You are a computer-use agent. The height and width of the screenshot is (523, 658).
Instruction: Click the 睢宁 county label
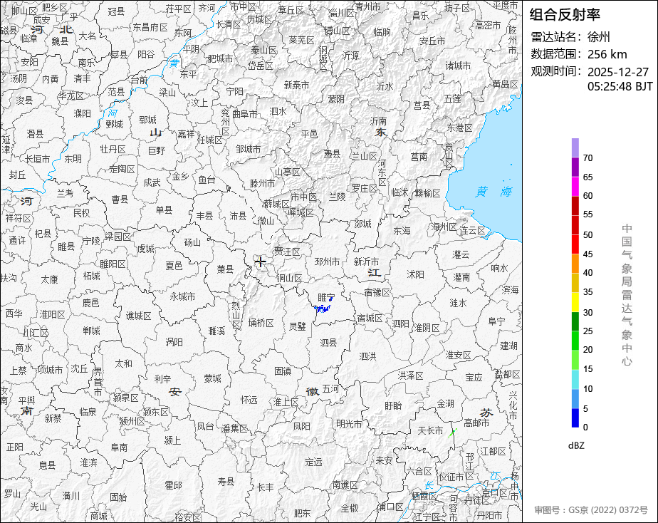point(326,298)
